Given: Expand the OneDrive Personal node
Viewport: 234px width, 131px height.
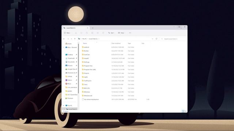Looking at the screenshot, I should point(64,47).
